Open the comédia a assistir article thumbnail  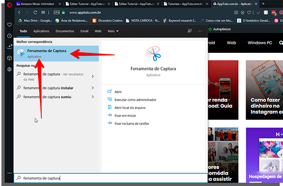pos(223,155)
